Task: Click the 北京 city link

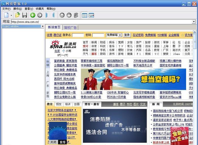Action: click(x=57, y=51)
